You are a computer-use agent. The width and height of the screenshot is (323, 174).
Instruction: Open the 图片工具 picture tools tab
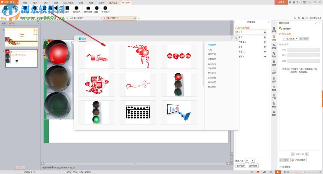(x=113, y=3)
